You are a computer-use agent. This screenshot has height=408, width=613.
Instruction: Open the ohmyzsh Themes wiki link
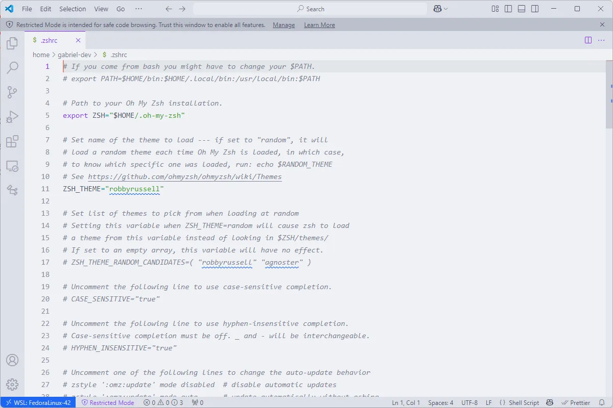pos(184,176)
